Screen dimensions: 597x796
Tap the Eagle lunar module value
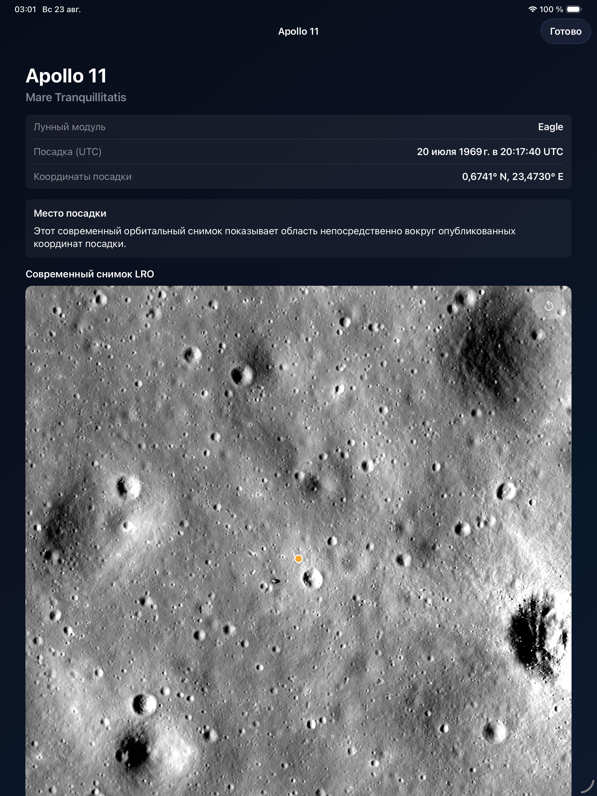(551, 127)
